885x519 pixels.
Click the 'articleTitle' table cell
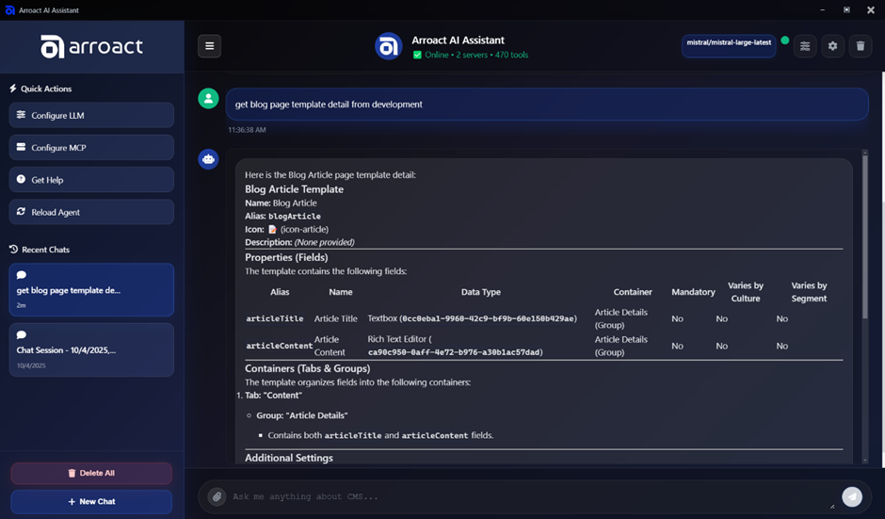coord(275,318)
